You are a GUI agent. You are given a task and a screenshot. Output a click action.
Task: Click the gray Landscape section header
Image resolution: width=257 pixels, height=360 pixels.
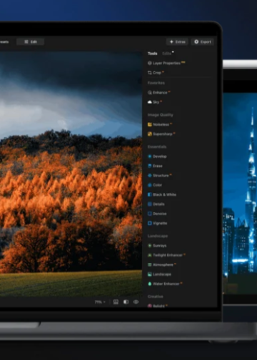pos(158,236)
